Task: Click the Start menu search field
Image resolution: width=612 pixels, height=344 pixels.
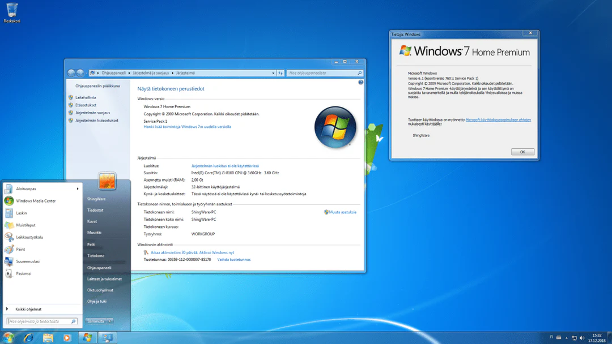Action: 41,320
